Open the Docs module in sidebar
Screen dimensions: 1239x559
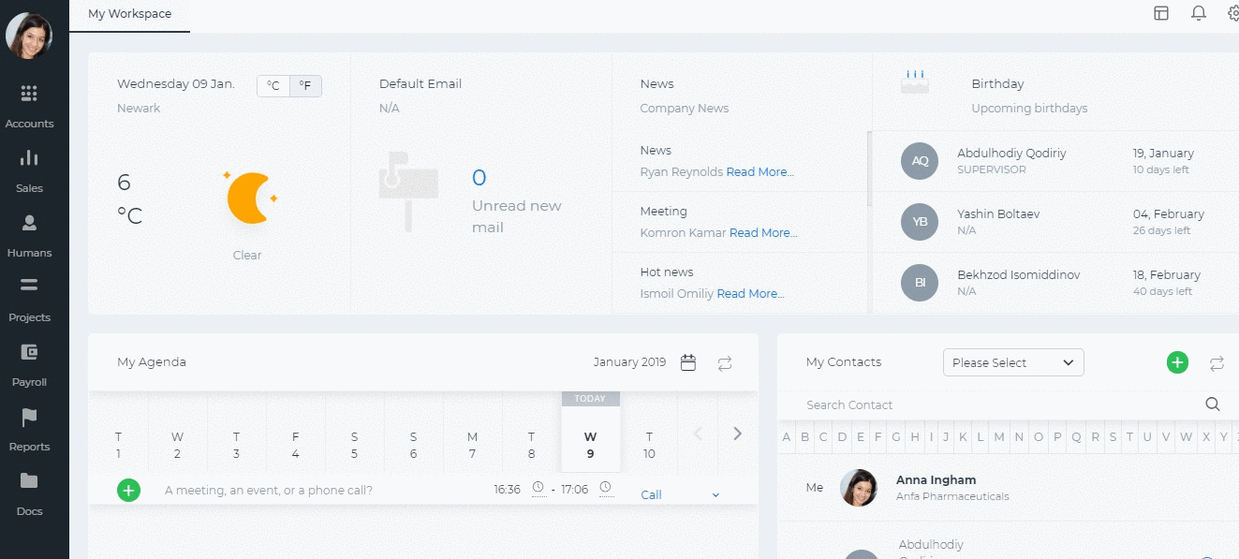pos(29,493)
